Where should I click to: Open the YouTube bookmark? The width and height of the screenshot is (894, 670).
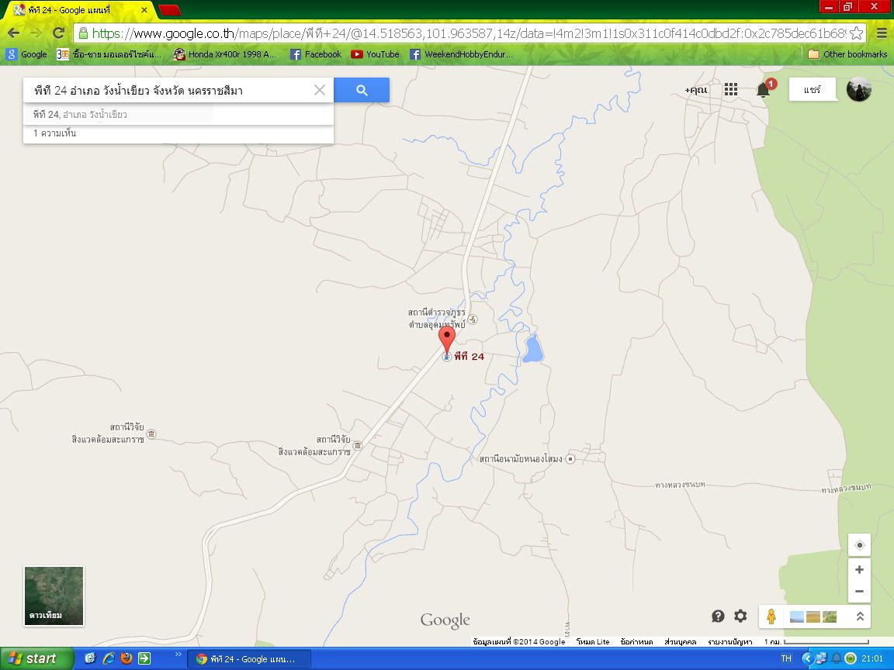(375, 54)
